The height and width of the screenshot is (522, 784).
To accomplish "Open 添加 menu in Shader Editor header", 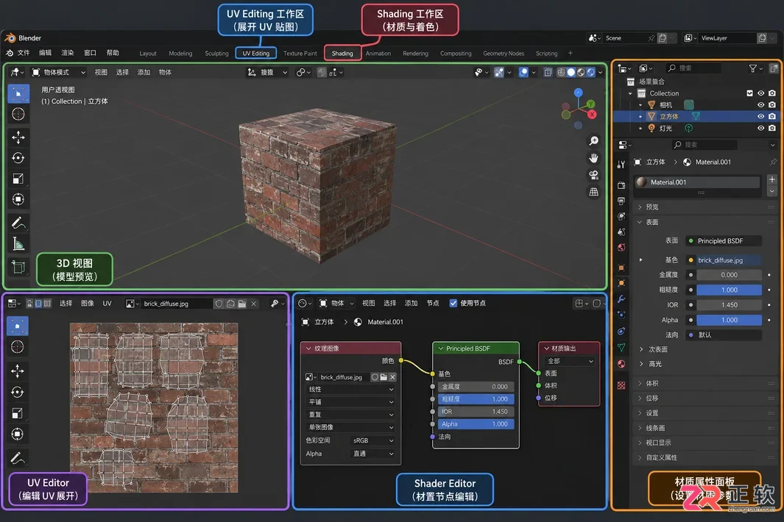I will click(x=411, y=303).
